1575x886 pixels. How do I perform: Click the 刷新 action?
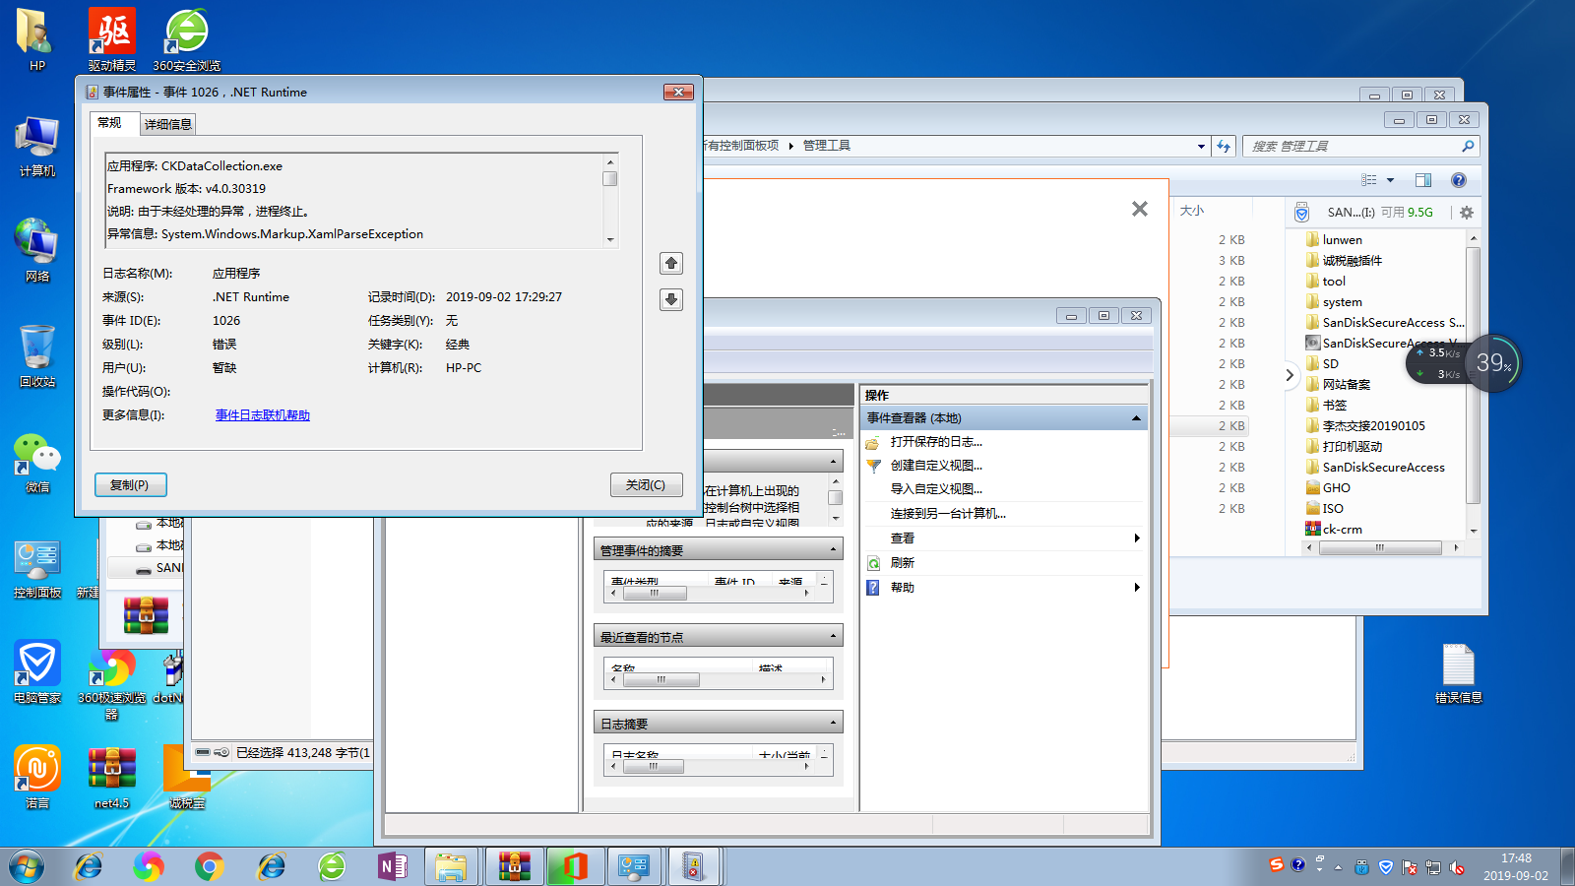903,563
